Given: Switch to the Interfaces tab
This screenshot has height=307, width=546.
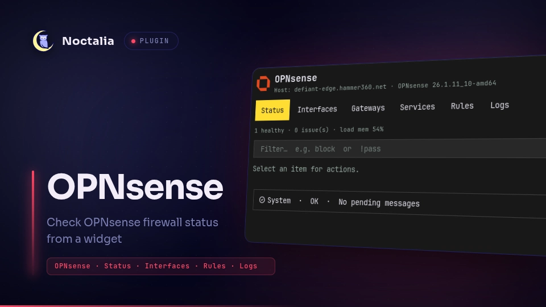Looking at the screenshot, I should tap(317, 109).
